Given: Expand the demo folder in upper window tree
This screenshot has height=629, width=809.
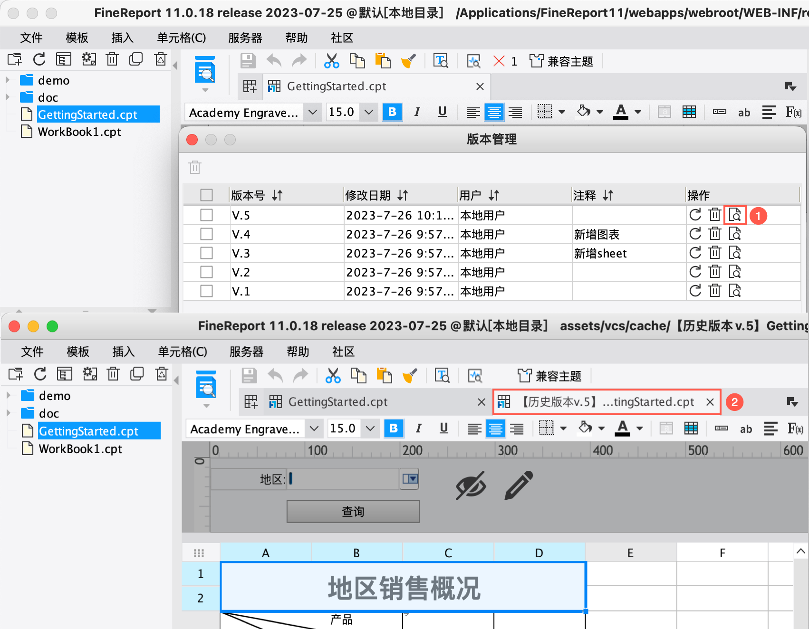Looking at the screenshot, I should (8, 80).
